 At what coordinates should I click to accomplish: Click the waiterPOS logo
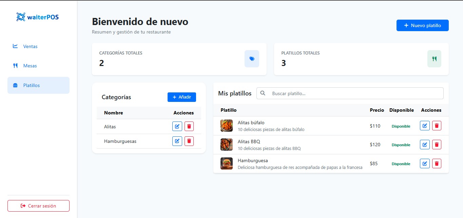coord(38,17)
